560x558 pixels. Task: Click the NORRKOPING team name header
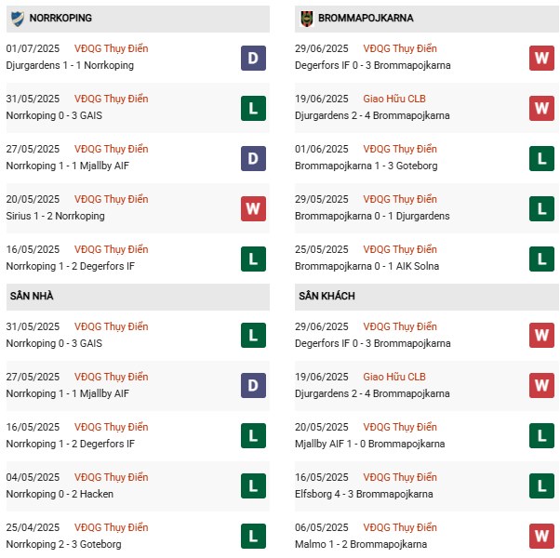click(60, 18)
